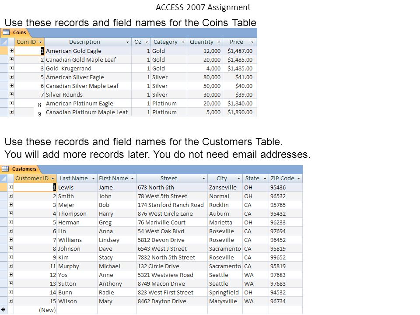Select the quantity cell 80,000

[205, 77]
